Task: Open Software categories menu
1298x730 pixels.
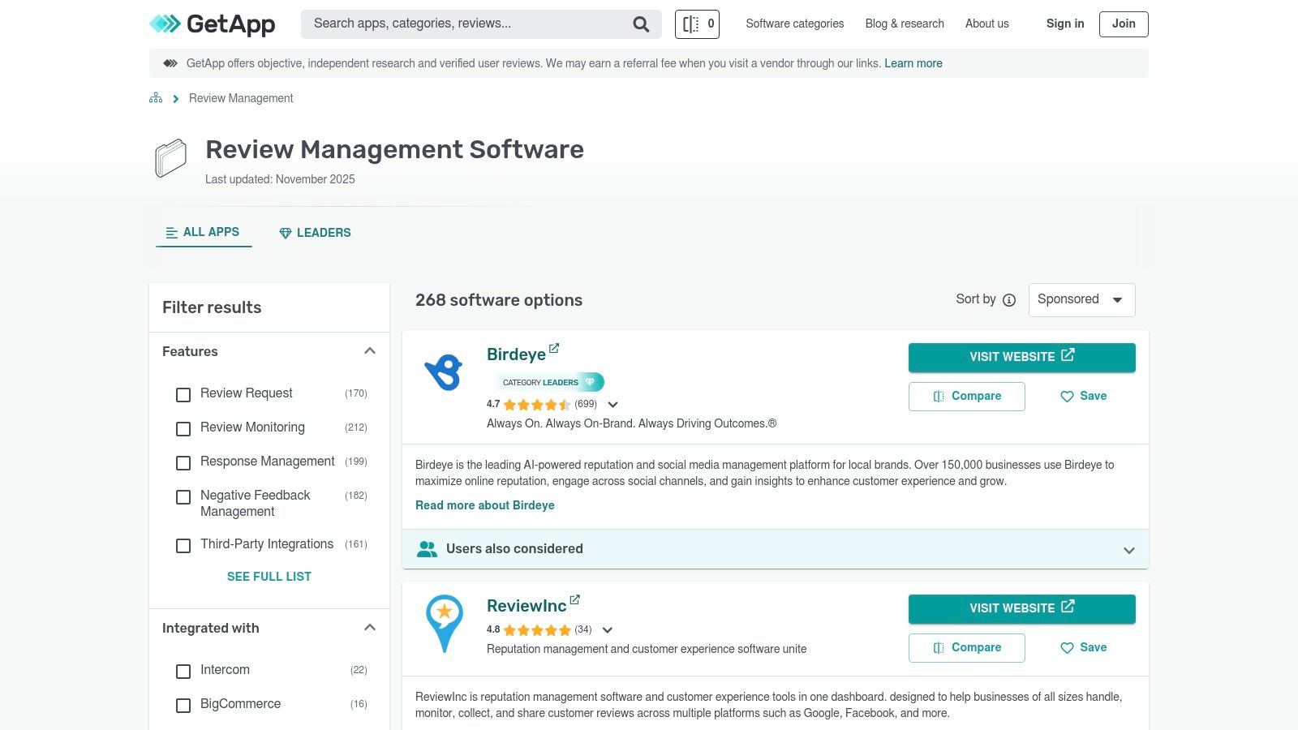Action: click(x=794, y=24)
